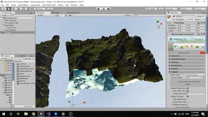The image size is (208, 117).
Task: Open Visual Studio from the taskbar
Action: point(48,114)
